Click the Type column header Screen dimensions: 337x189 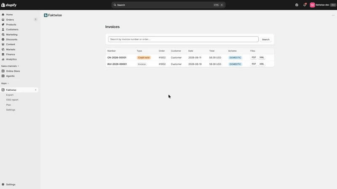139,51
